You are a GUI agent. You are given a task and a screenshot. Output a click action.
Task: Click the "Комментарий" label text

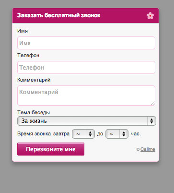click(x=34, y=80)
